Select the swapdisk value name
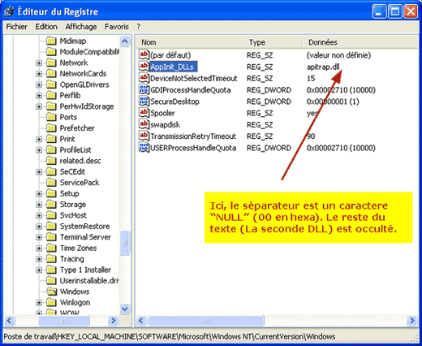The height and width of the screenshot is (346, 422). 165,124
